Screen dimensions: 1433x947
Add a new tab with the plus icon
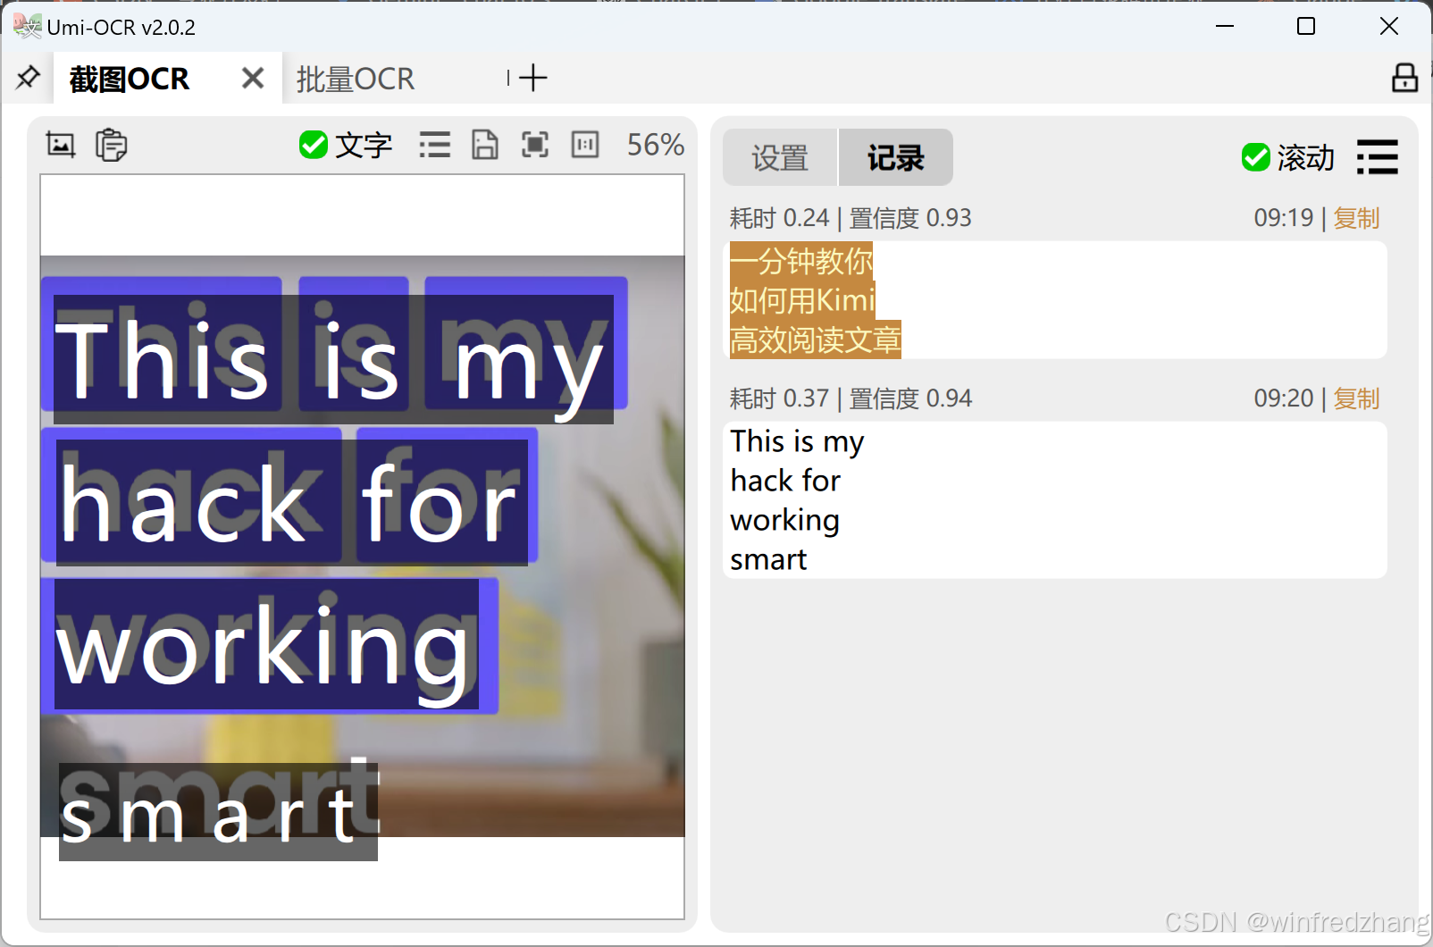coord(532,78)
